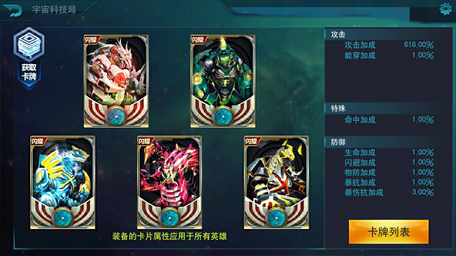Screen dimensions: 456x256
Task: Select the green armored robot card
Action: (x=223, y=81)
